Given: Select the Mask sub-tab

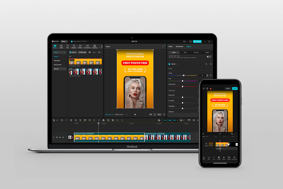Looking at the screenshot, I should tap(207, 52).
